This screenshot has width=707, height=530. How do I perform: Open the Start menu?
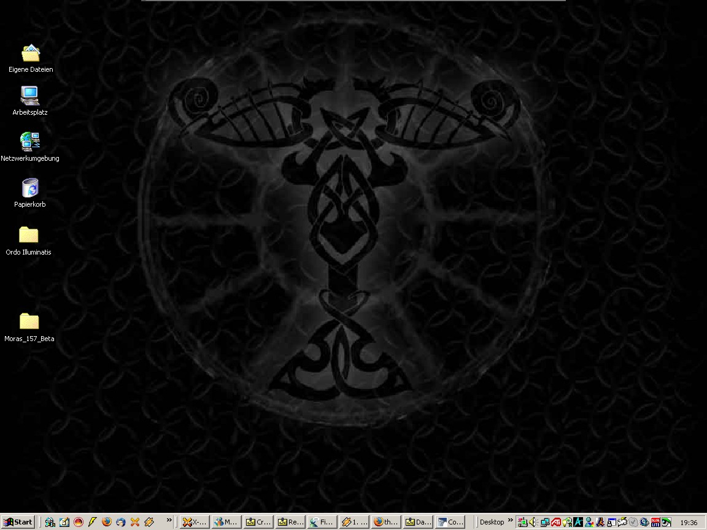coord(18,522)
